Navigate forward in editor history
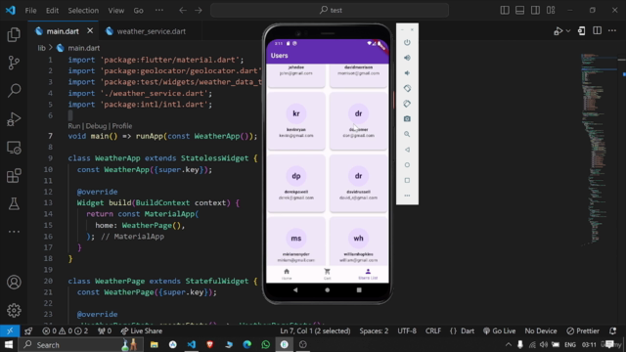626x352 pixels. tap(199, 11)
